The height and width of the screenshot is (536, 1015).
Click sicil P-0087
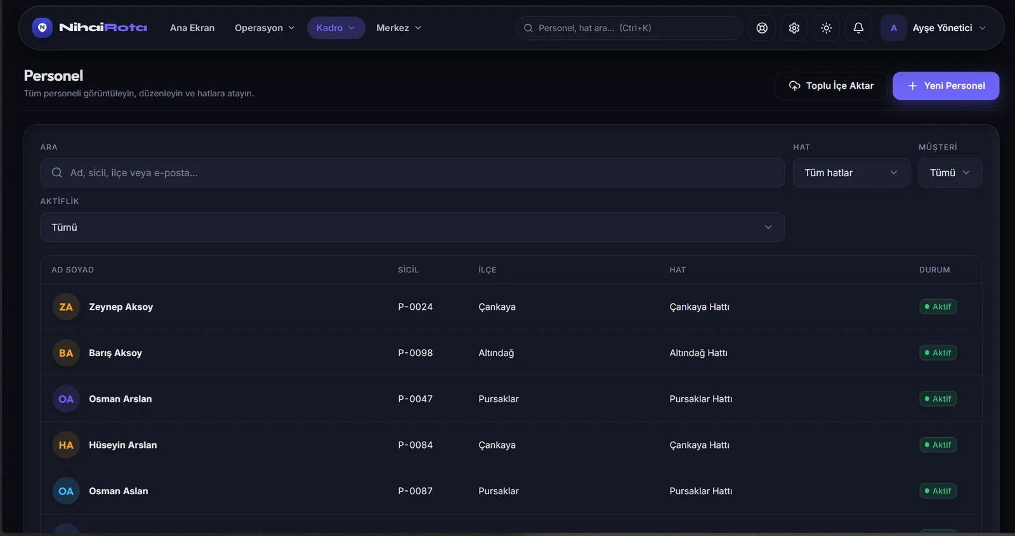point(416,491)
